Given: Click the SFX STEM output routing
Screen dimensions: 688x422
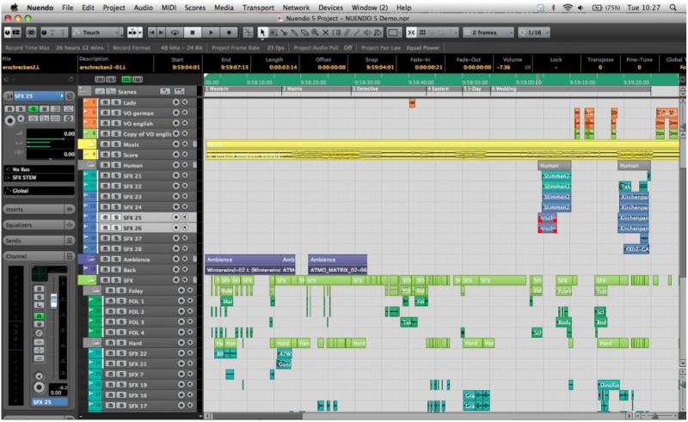Looking at the screenshot, I should [39, 178].
